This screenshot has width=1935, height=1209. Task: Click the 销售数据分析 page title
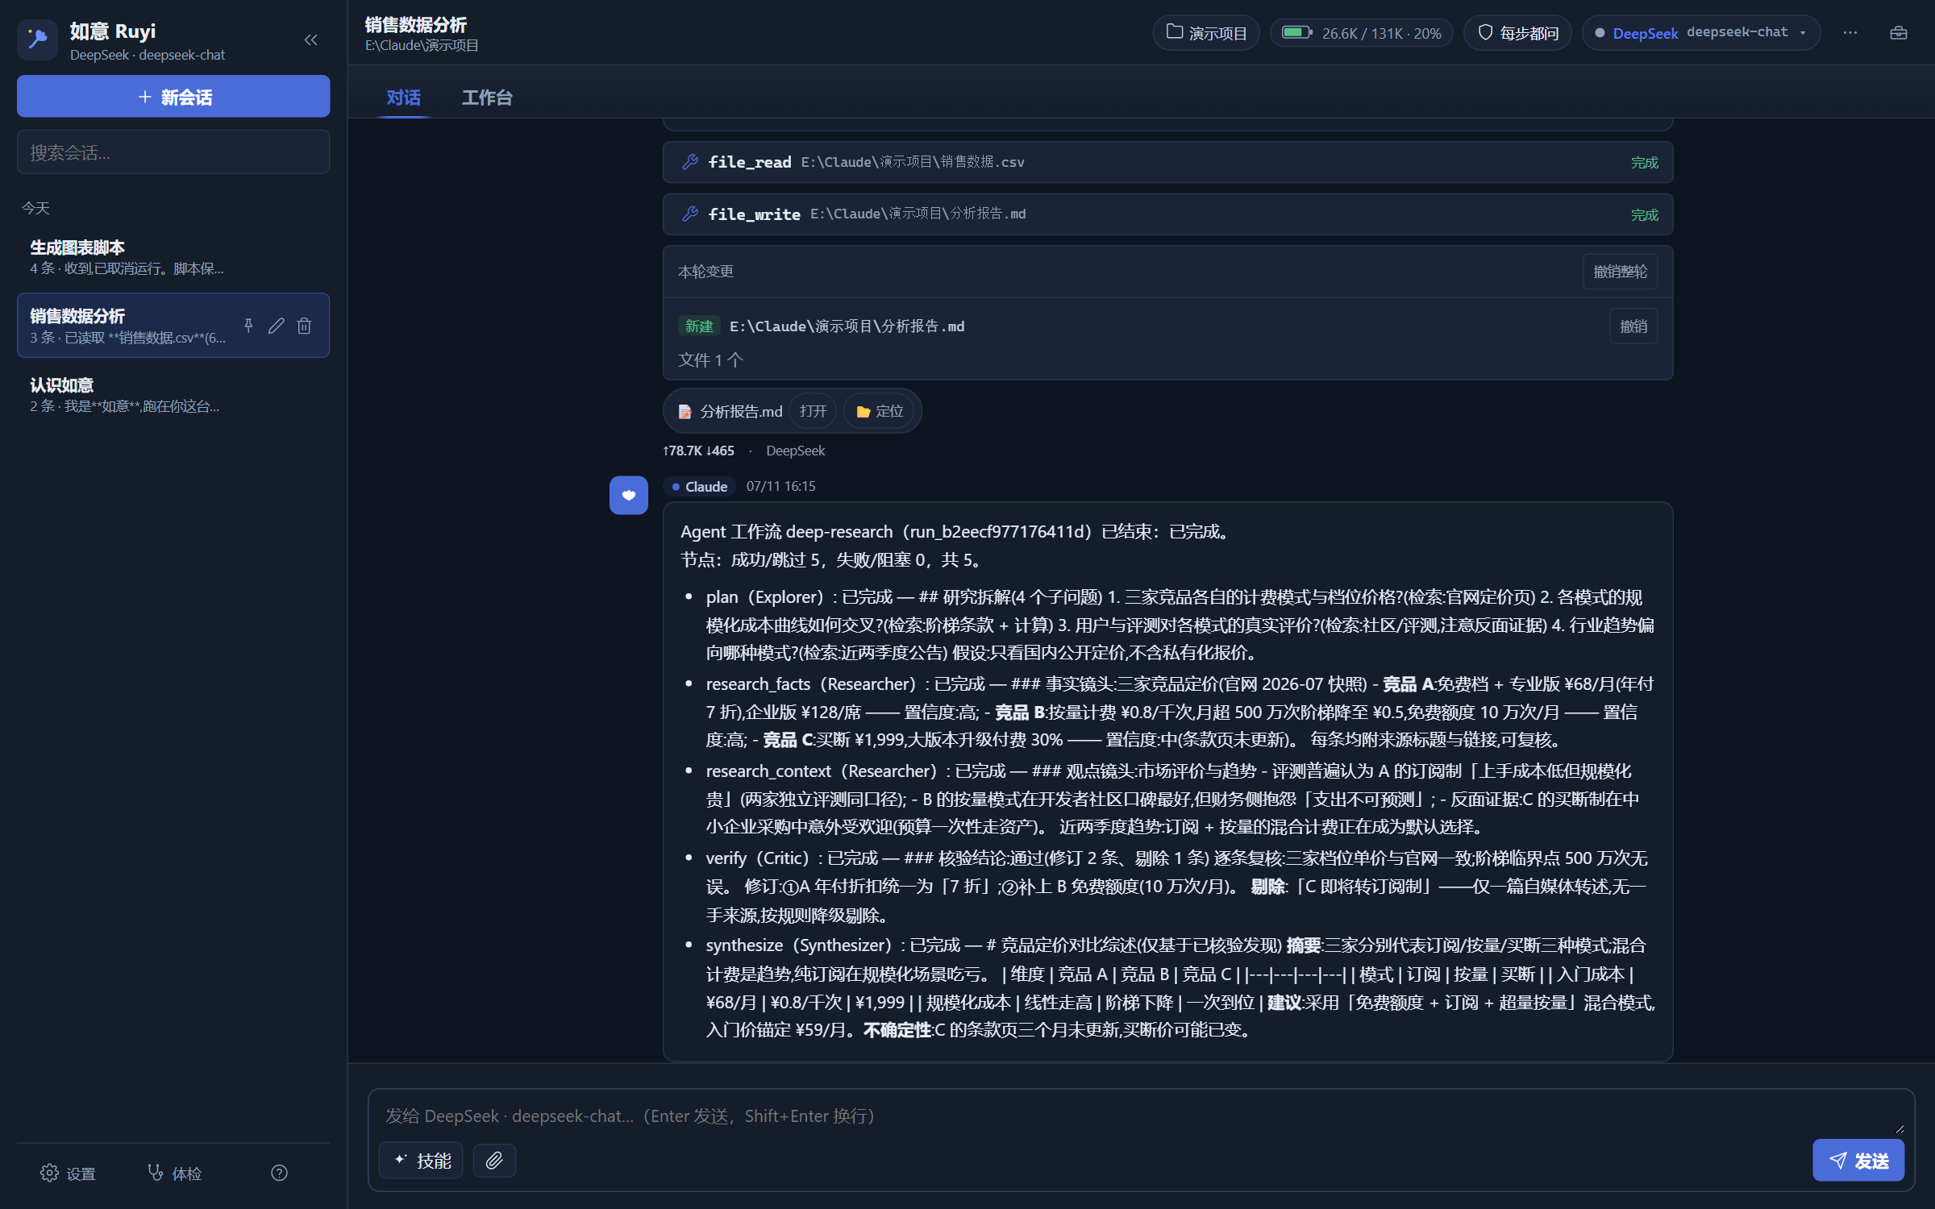click(x=416, y=25)
